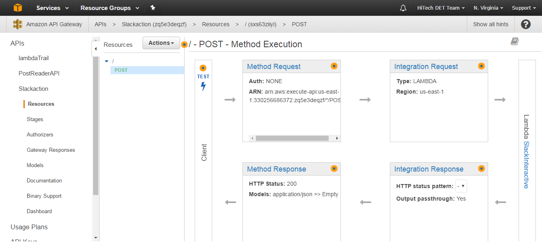Open the Actions dropdown button
This screenshot has height=243, width=542.
[161, 43]
